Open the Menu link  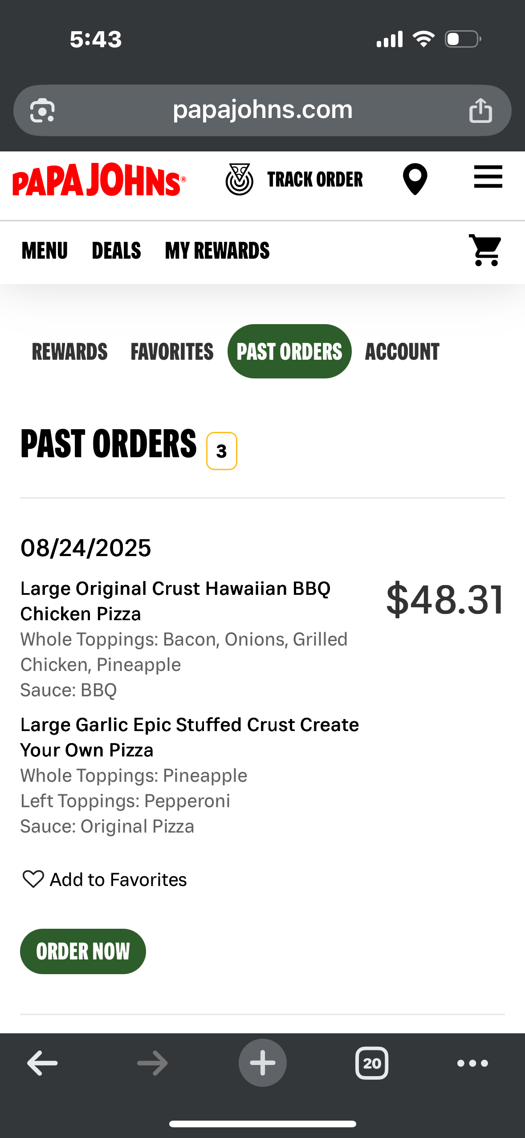(x=45, y=251)
